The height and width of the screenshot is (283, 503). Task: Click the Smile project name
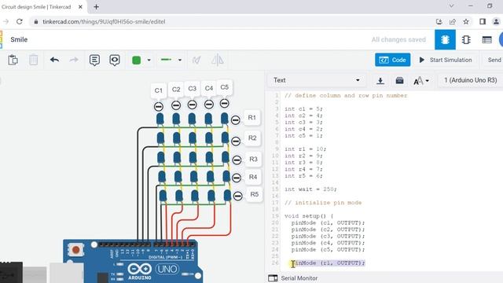(x=19, y=39)
